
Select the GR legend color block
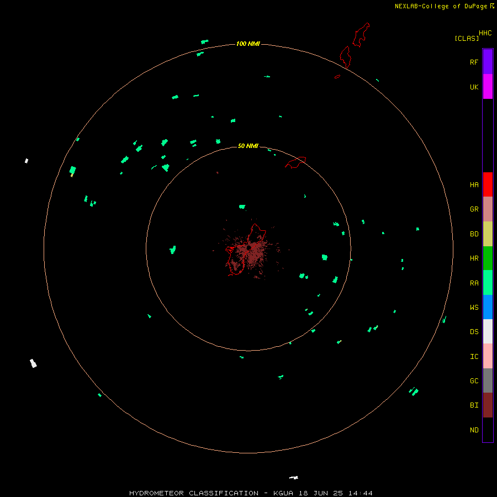(488, 209)
